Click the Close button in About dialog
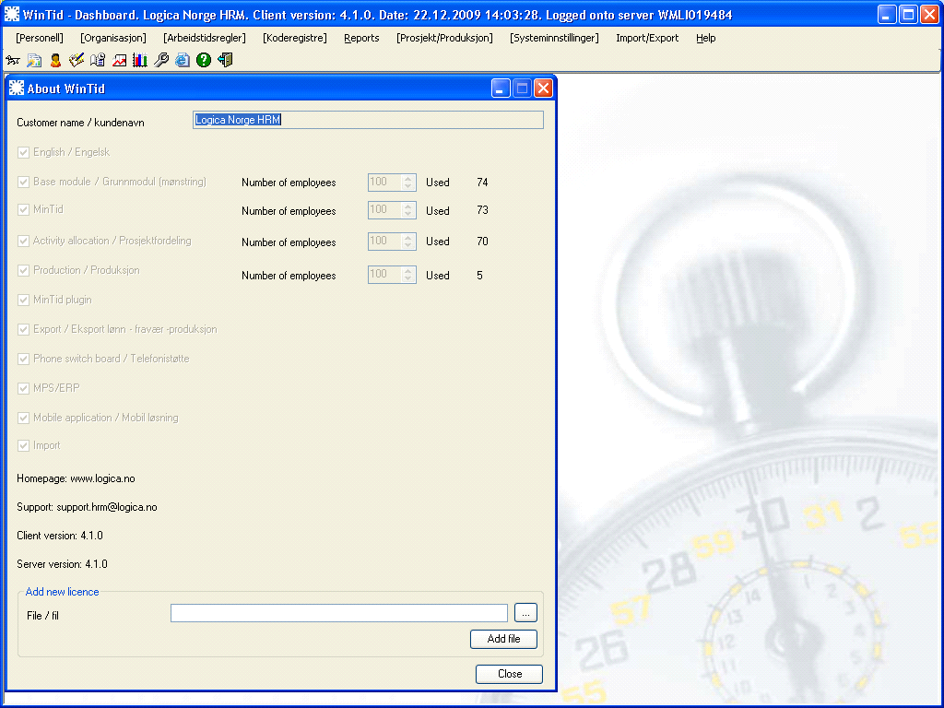Screen dimensions: 944x708 pos(509,674)
